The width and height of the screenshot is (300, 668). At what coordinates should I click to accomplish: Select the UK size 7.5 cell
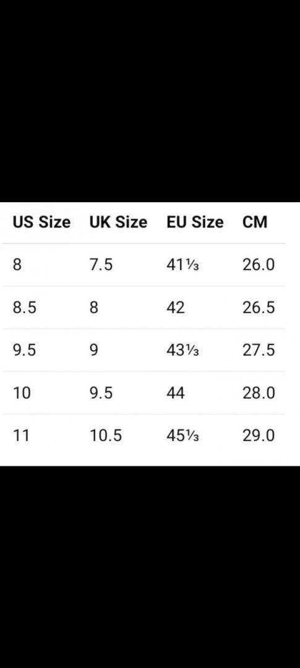coord(101,265)
